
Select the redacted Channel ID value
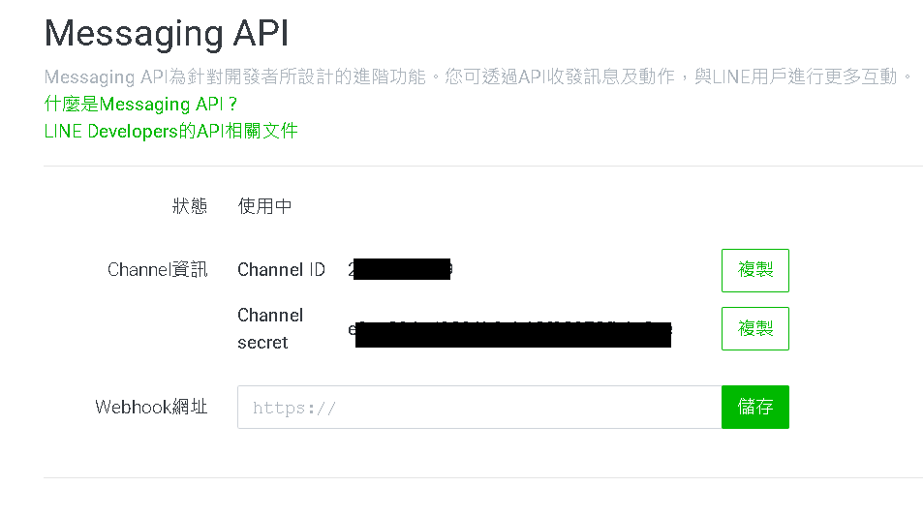(x=401, y=270)
